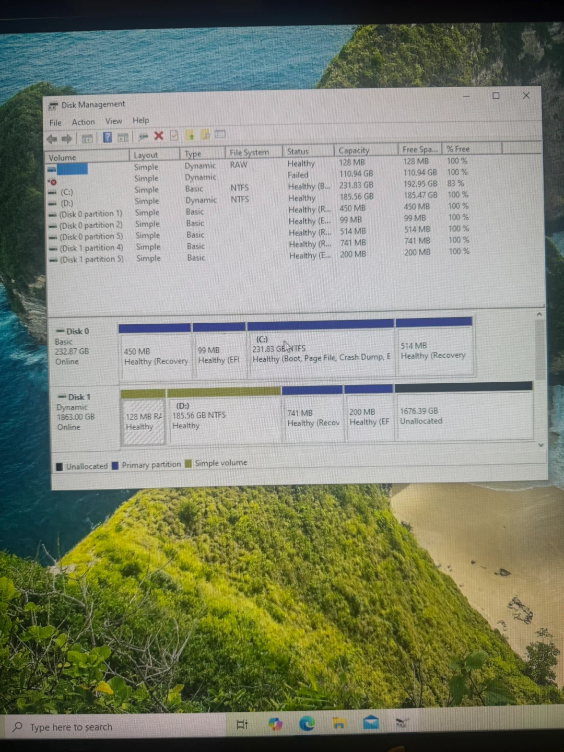The image size is (564, 752).
Task: Click the folder with magnifier toolbar icon
Action: point(205,135)
